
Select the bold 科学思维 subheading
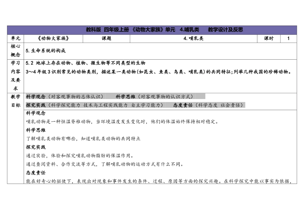pos(36,130)
